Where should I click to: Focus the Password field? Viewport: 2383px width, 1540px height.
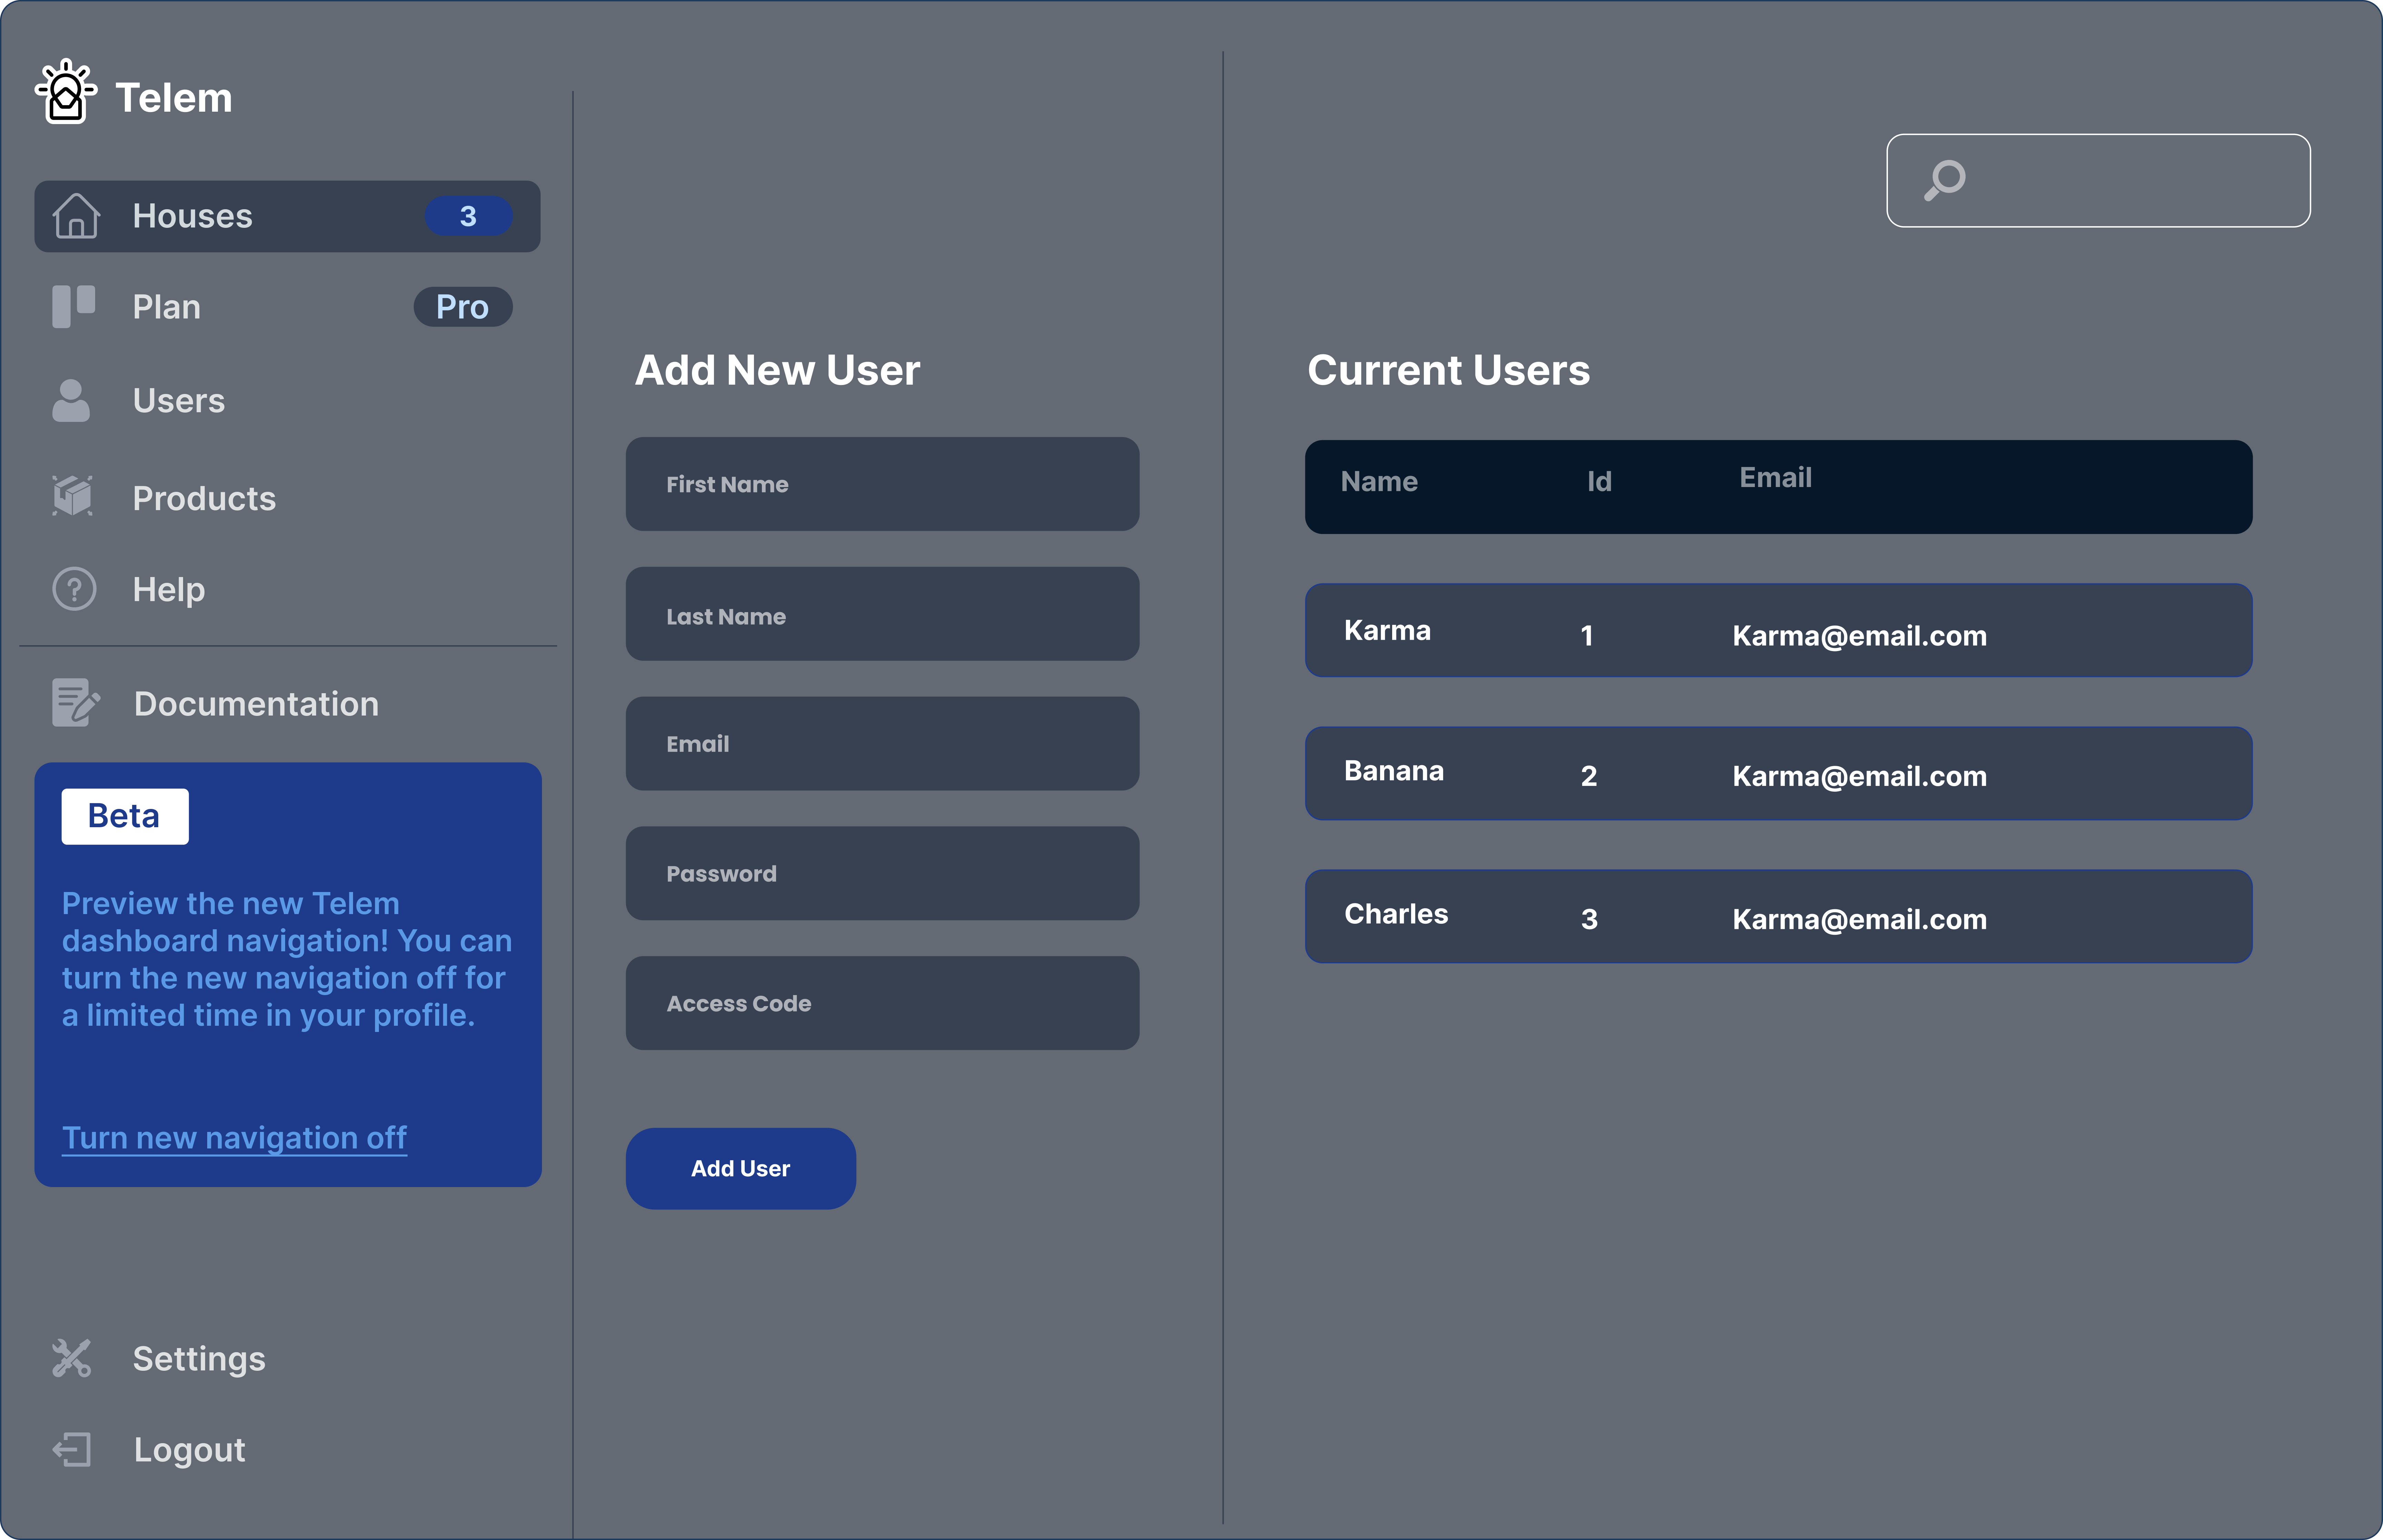coord(882,873)
